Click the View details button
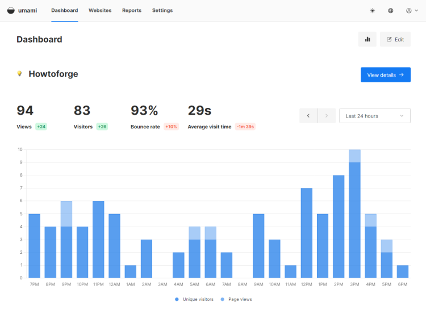This screenshot has height=310, width=426. (386, 75)
